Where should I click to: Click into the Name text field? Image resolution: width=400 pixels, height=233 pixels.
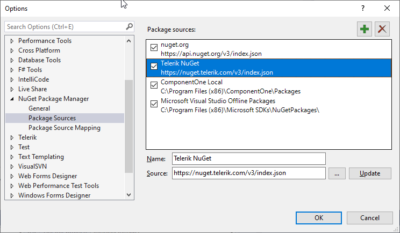pos(248,158)
